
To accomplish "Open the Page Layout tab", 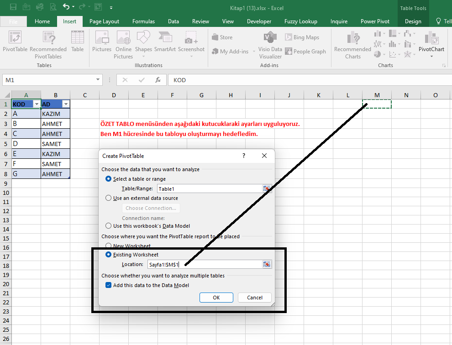I will [x=104, y=21].
